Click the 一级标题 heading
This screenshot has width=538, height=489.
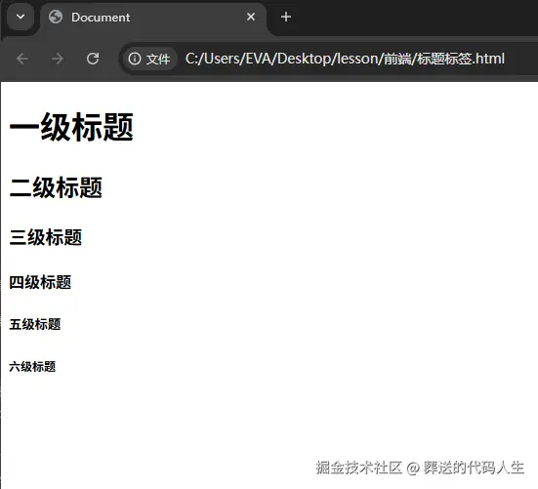click(71, 127)
